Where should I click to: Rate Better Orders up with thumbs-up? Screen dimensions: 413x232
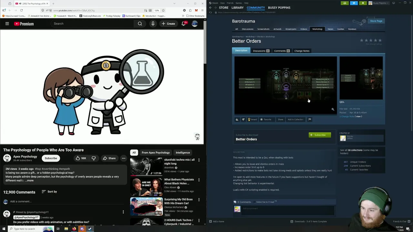click(237, 120)
